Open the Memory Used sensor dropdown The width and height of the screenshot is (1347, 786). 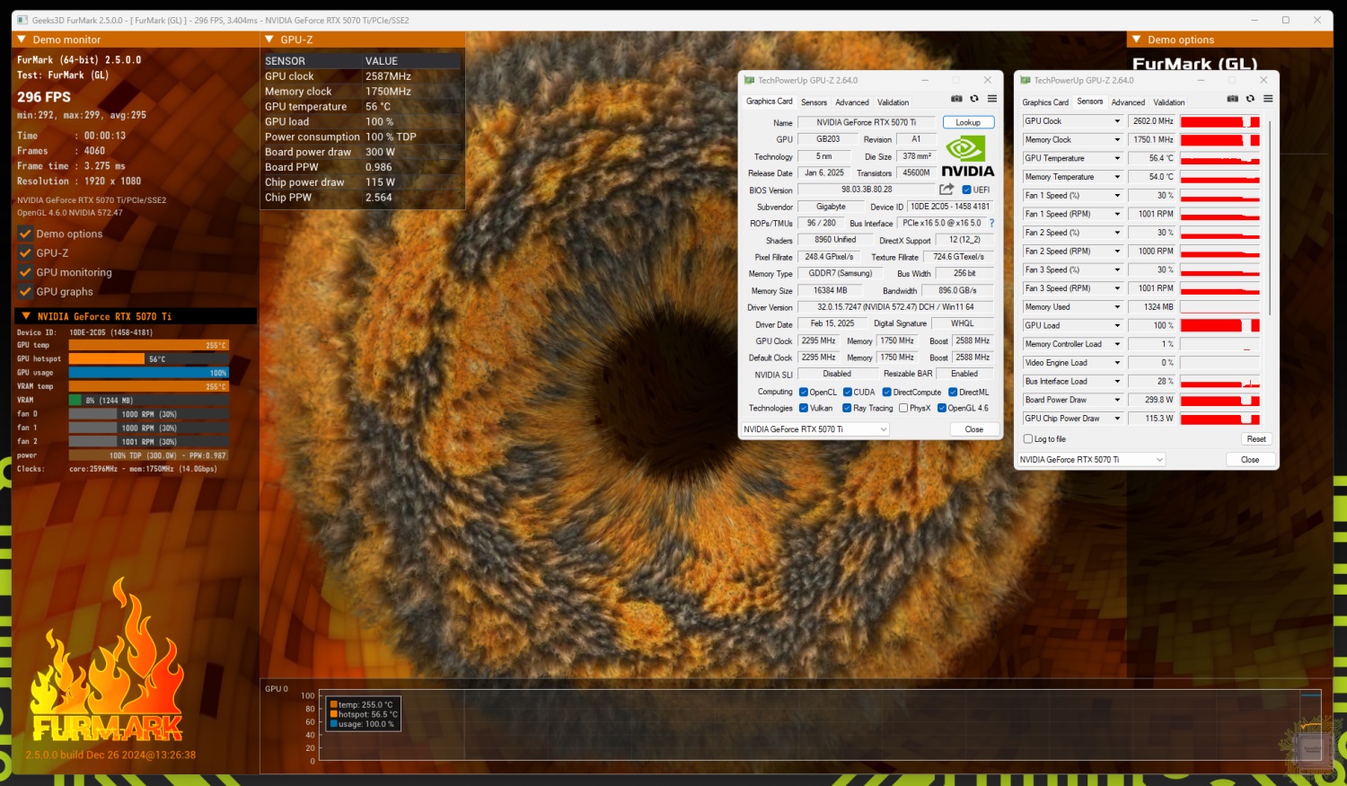tap(1117, 307)
